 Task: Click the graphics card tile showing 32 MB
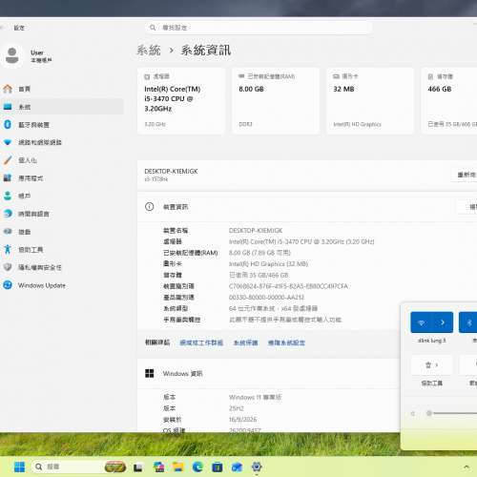tap(370, 100)
